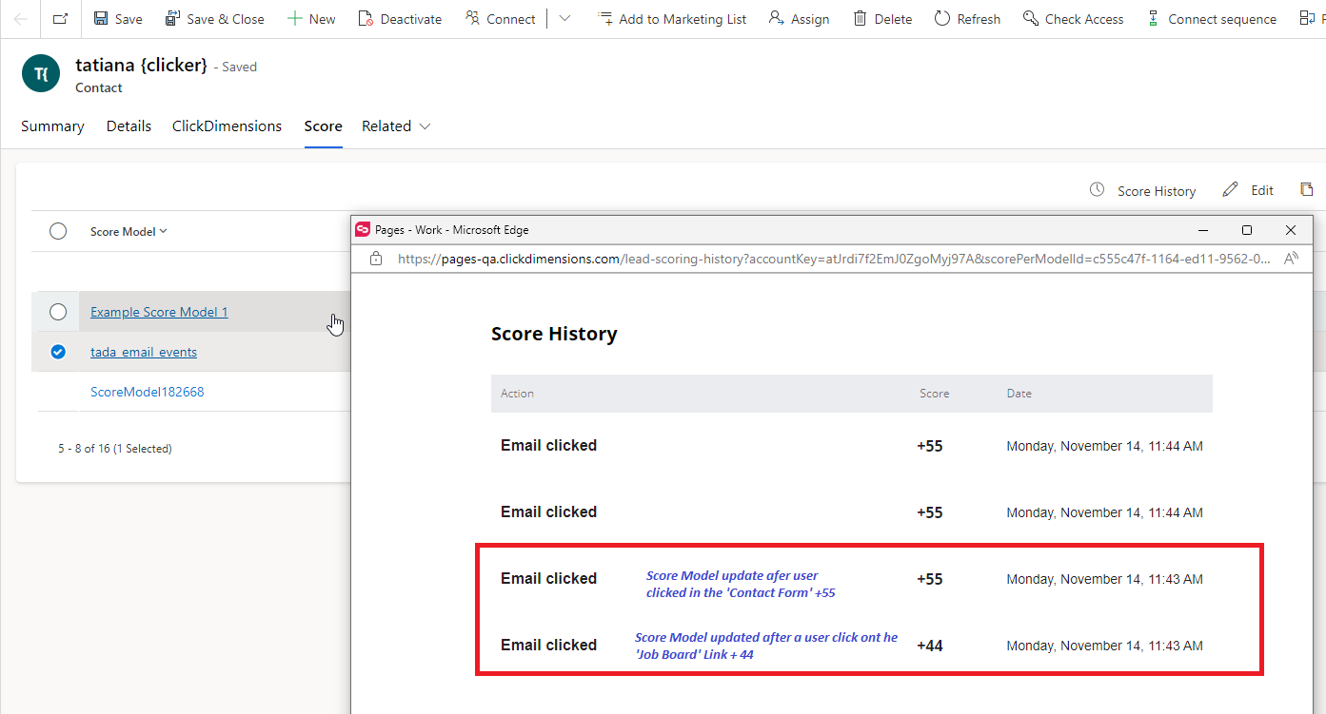Image resolution: width=1326 pixels, height=714 pixels.
Task: Refresh the contact record
Action: (x=967, y=19)
